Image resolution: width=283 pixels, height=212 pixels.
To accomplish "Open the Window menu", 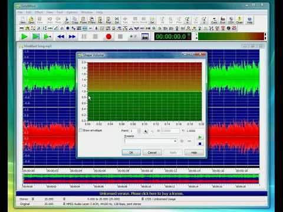I will 87,12.
